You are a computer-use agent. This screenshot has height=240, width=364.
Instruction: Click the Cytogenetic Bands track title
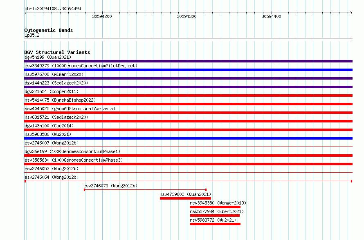(49, 30)
